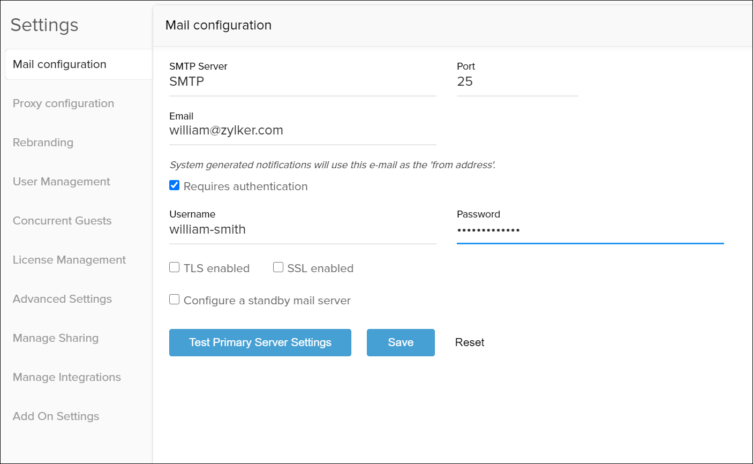Go to License Management
753x464 pixels.
(69, 260)
